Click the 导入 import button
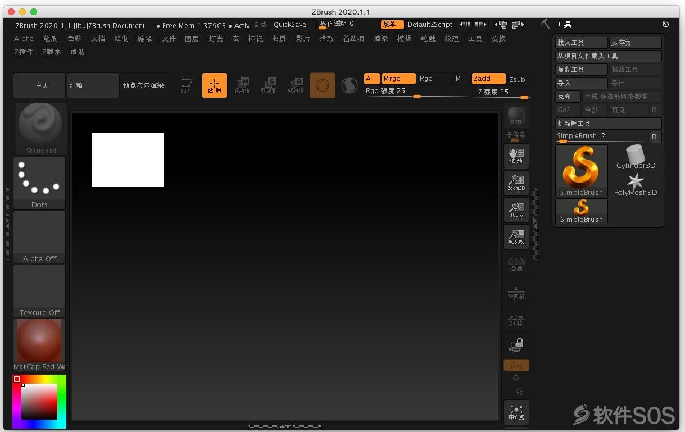 (x=582, y=83)
